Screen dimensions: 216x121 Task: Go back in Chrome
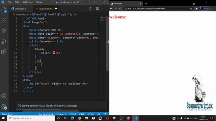pyautogui.click(x=111, y=8)
